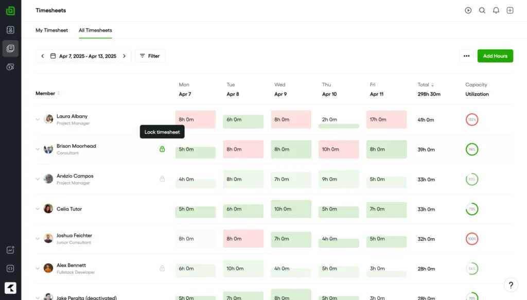Expand Laura Albany's row

click(38, 119)
